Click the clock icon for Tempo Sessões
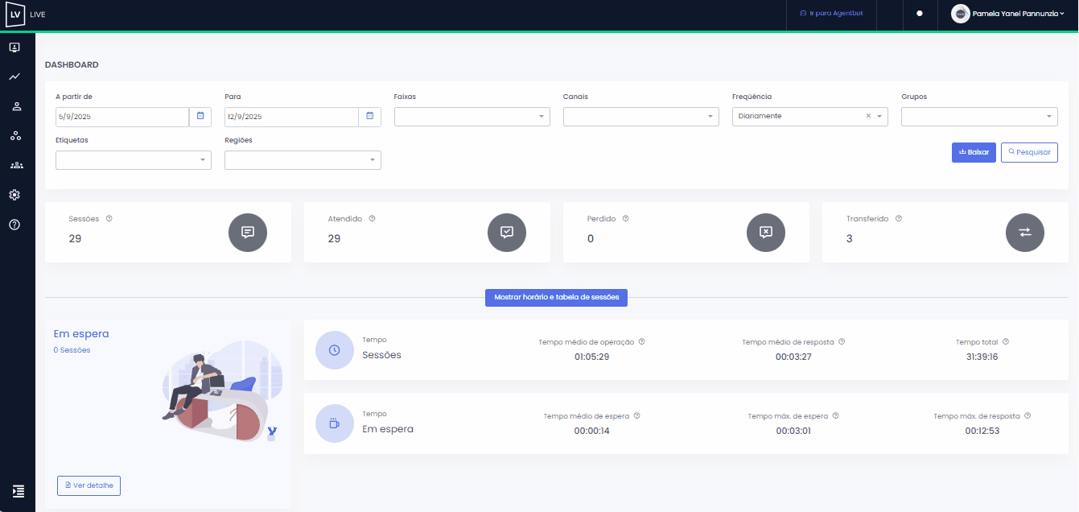Image resolution: width=1079 pixels, height=512 pixels. [x=335, y=350]
